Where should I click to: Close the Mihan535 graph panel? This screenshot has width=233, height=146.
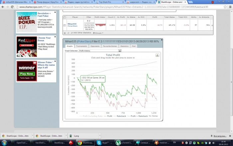(162, 40)
